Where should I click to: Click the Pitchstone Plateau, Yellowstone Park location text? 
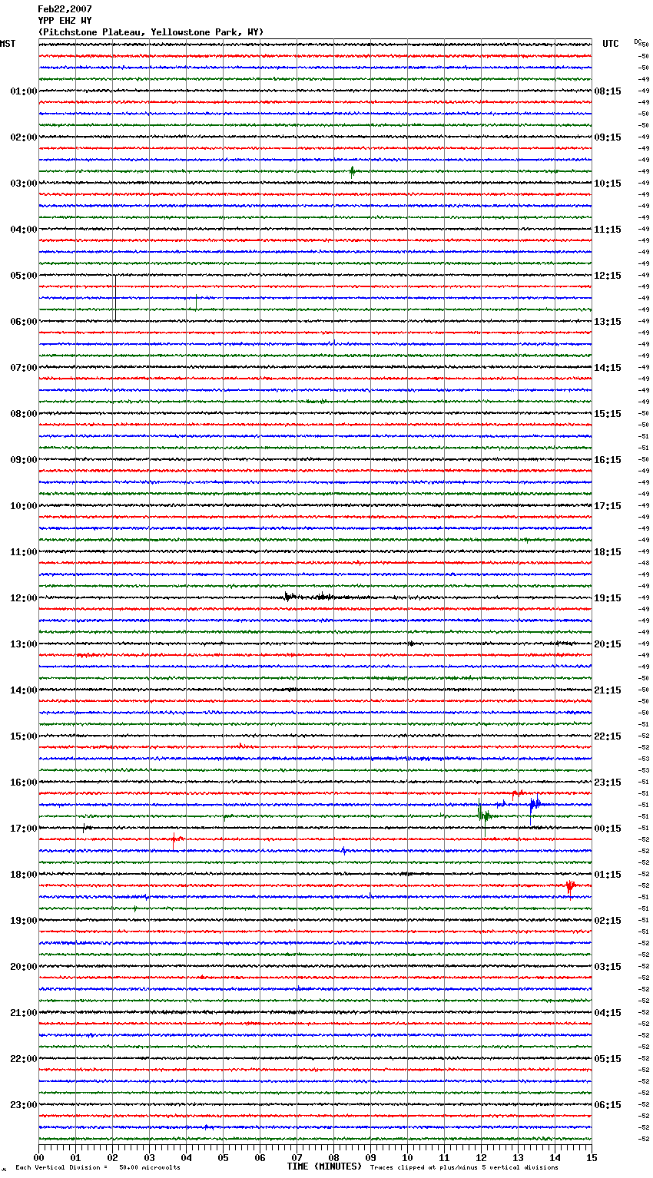coord(151,32)
